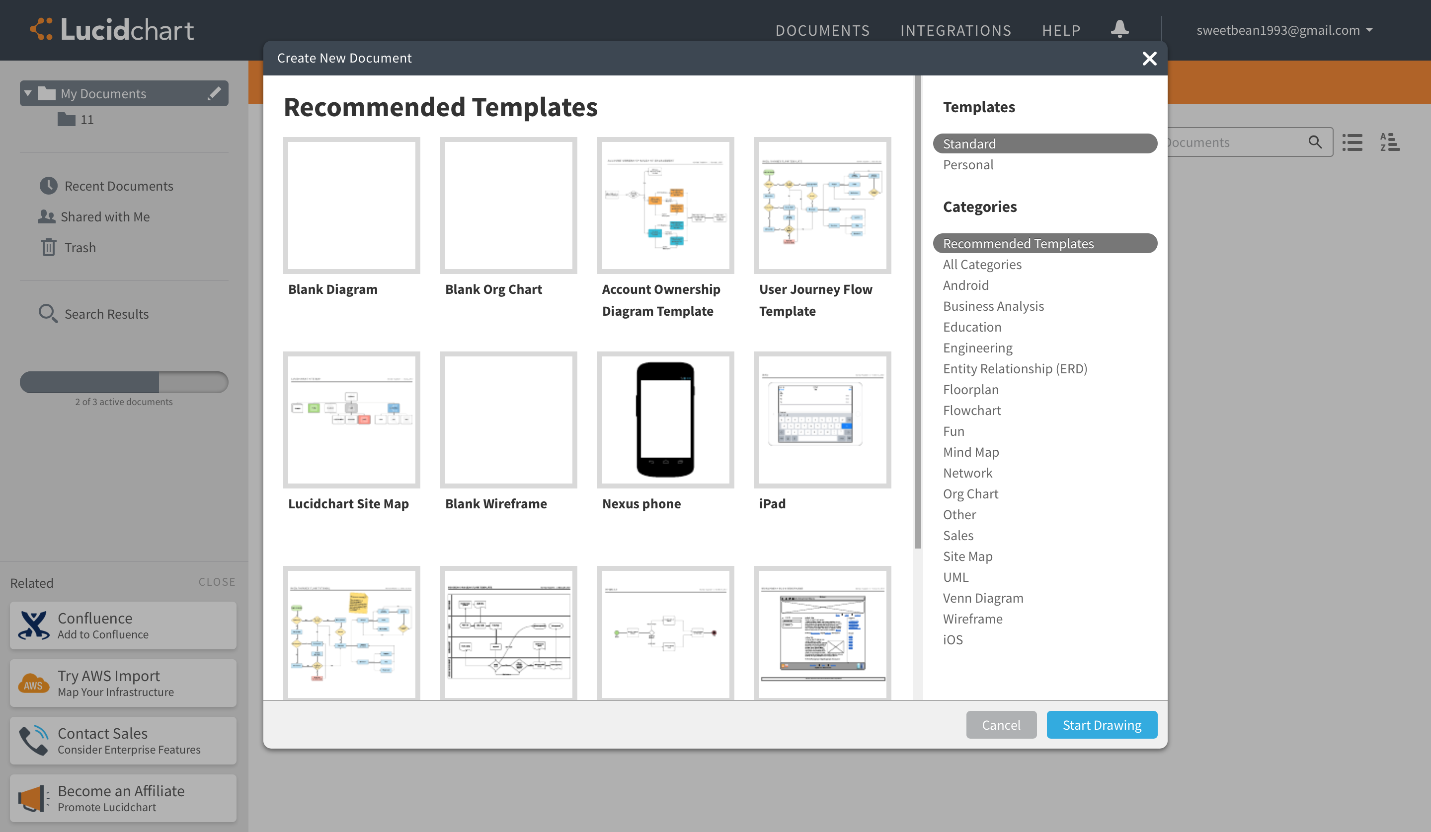1431x832 pixels.
Task: Click the Recent Documents clock icon
Action: (x=48, y=186)
